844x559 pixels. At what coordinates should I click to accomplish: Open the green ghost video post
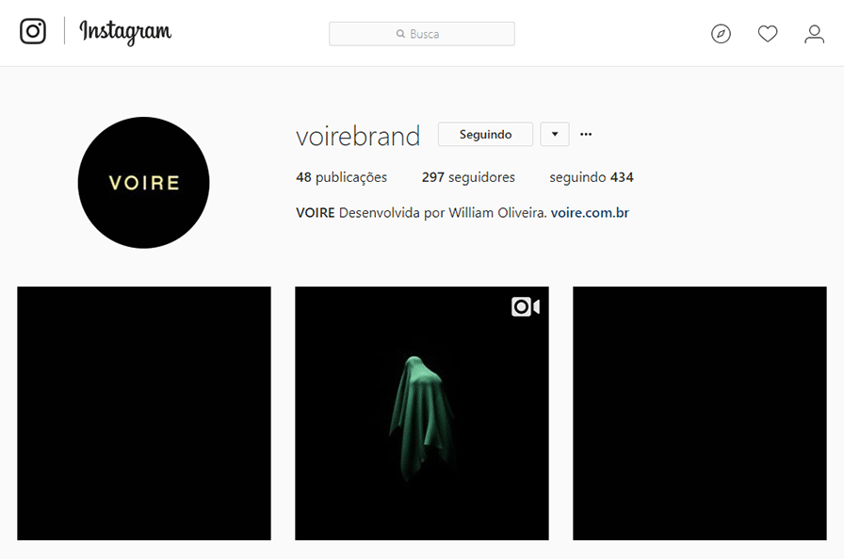[422, 414]
